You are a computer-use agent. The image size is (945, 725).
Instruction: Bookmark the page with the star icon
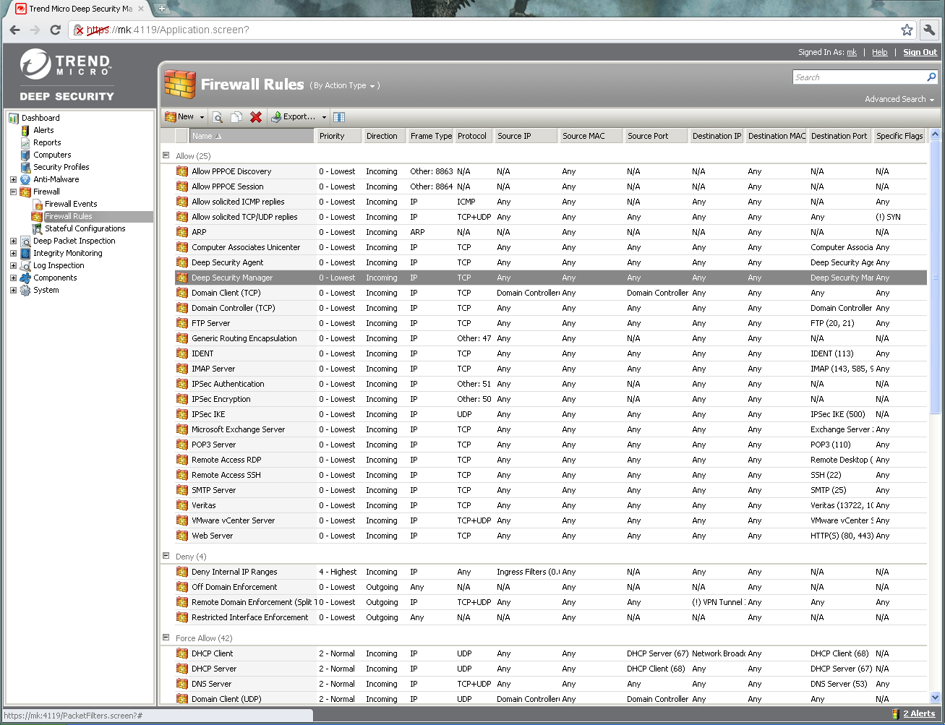click(907, 30)
